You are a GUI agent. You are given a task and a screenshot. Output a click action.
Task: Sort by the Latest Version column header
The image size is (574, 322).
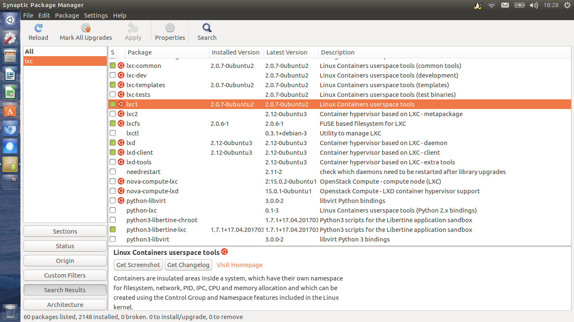tap(291, 52)
